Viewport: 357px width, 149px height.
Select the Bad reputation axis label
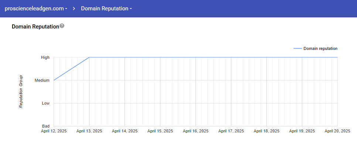point(46,126)
